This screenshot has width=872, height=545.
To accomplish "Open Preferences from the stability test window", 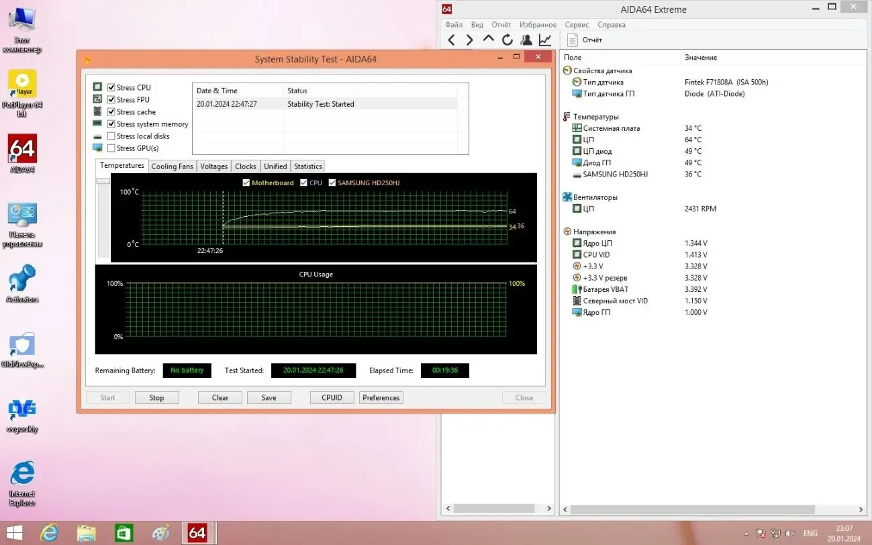I will pos(381,397).
